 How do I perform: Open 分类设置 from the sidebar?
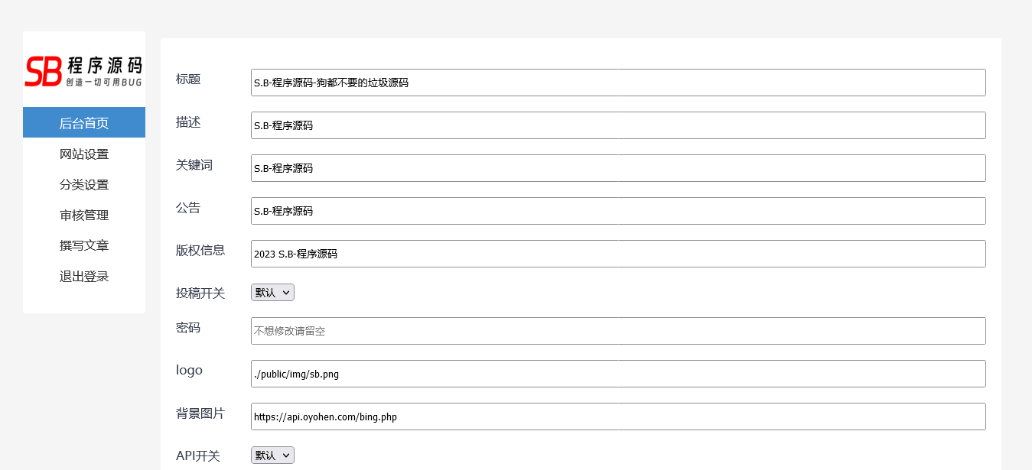click(x=84, y=185)
